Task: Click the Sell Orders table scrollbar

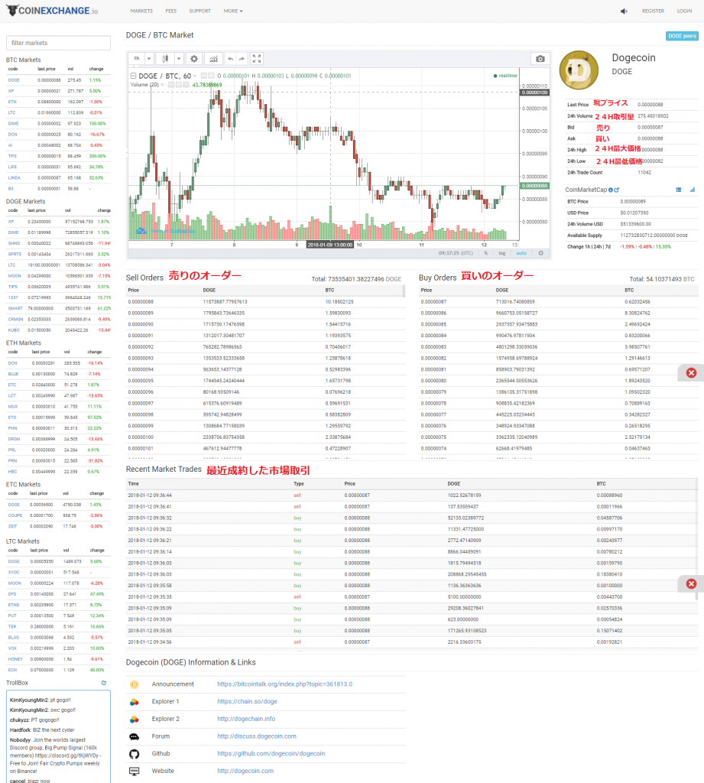Action: 404,291
